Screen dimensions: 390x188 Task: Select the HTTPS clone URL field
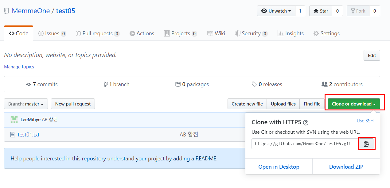coord(305,144)
